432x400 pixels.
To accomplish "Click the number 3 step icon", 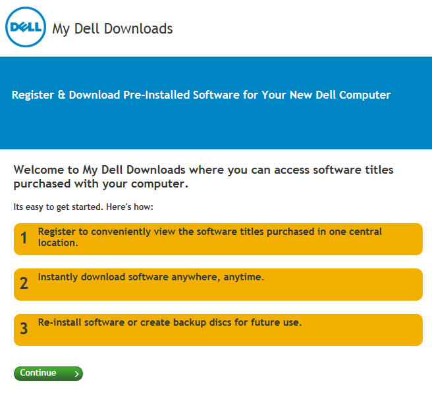I will coord(24,328).
